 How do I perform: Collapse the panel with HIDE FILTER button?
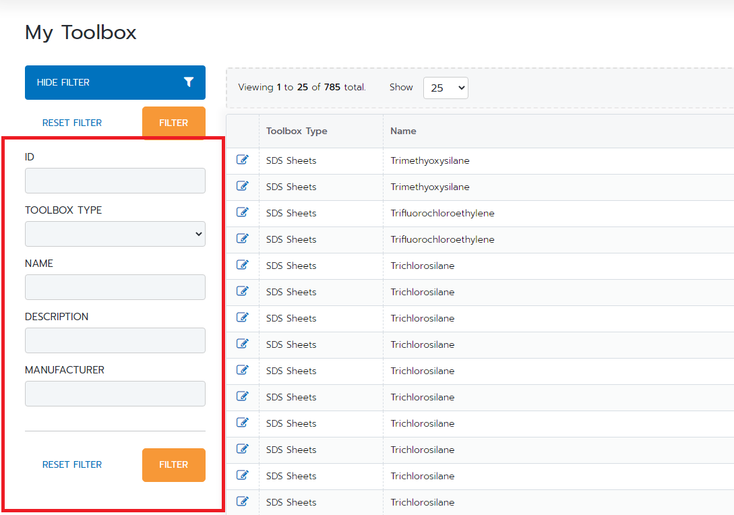point(115,82)
